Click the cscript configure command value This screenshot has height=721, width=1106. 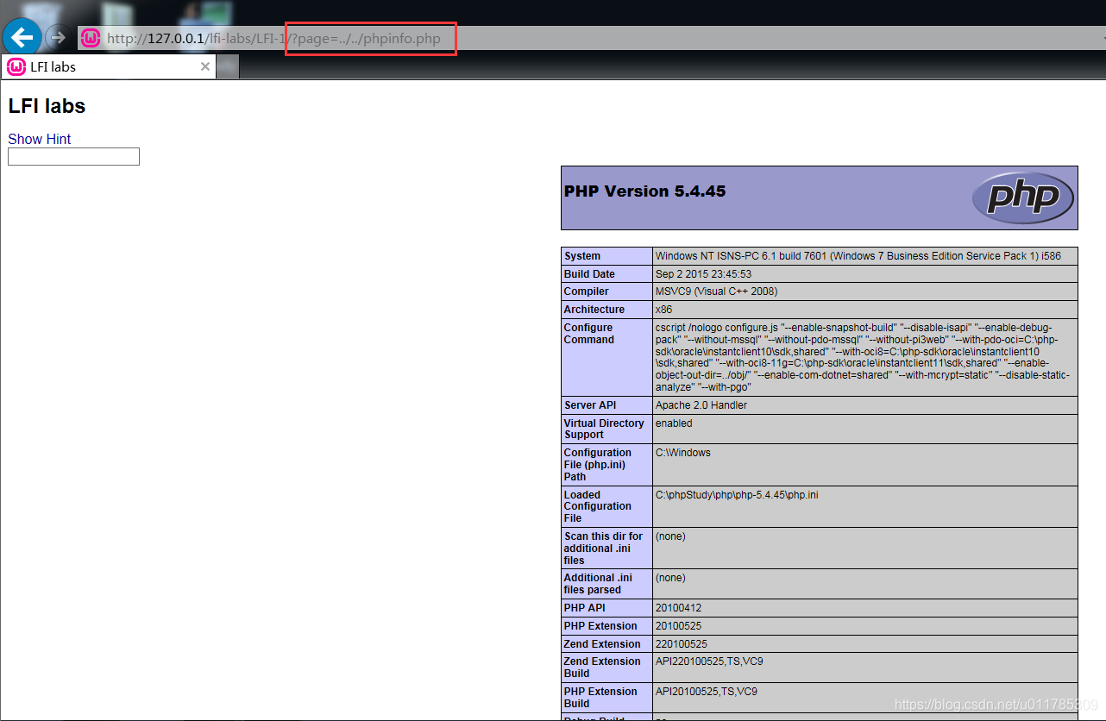click(863, 358)
